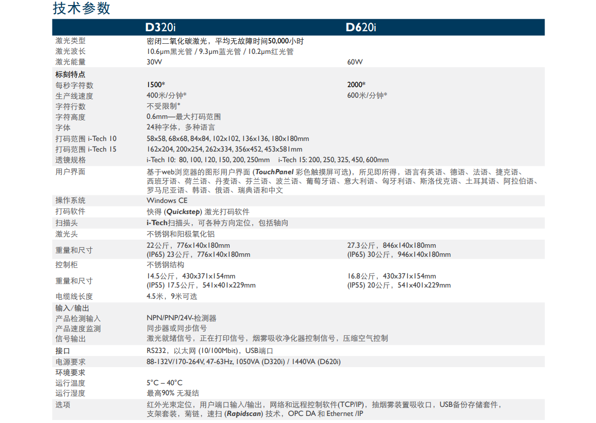Select 22公斤，776x140x180mm value

point(188,246)
